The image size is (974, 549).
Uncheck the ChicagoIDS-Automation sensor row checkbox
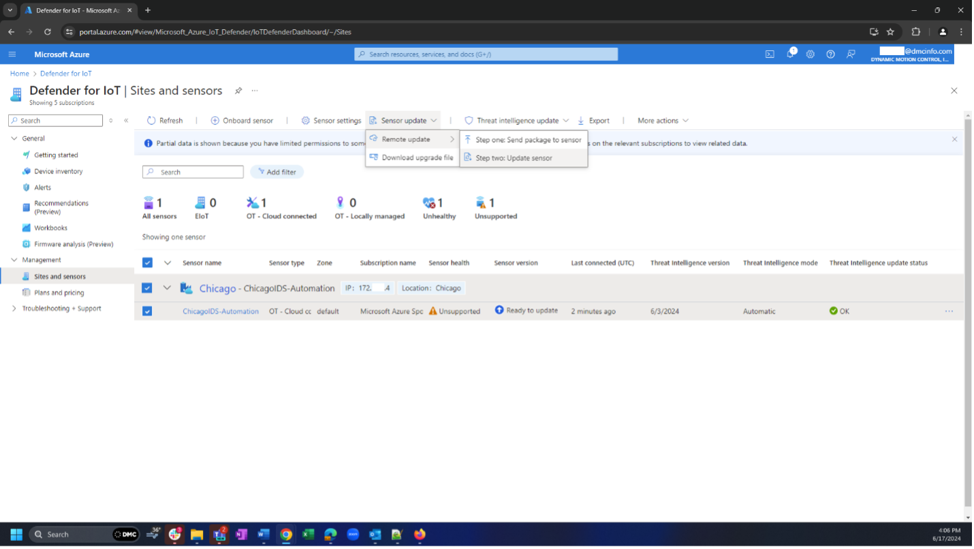tap(147, 311)
